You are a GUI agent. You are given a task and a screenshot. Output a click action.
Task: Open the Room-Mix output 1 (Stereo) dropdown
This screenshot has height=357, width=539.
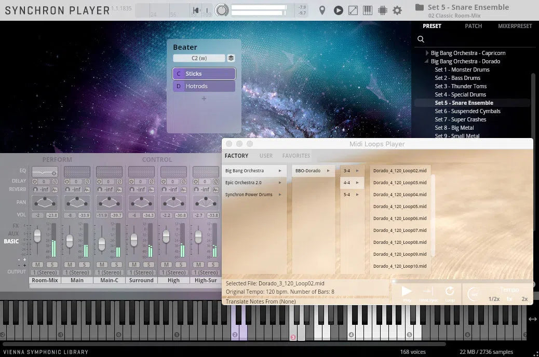click(x=45, y=272)
